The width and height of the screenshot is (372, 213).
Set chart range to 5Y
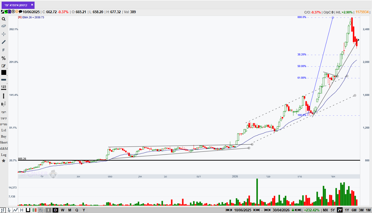click(x=333, y=210)
